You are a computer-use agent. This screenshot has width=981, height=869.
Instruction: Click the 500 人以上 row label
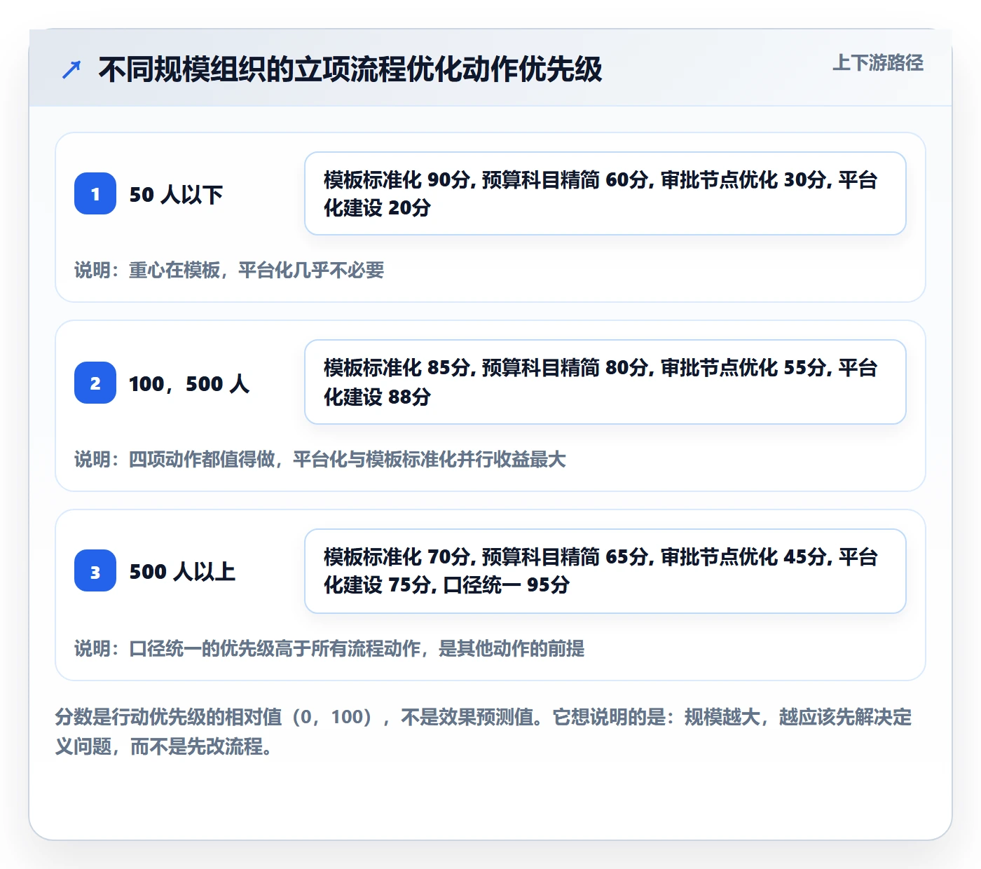tap(182, 571)
